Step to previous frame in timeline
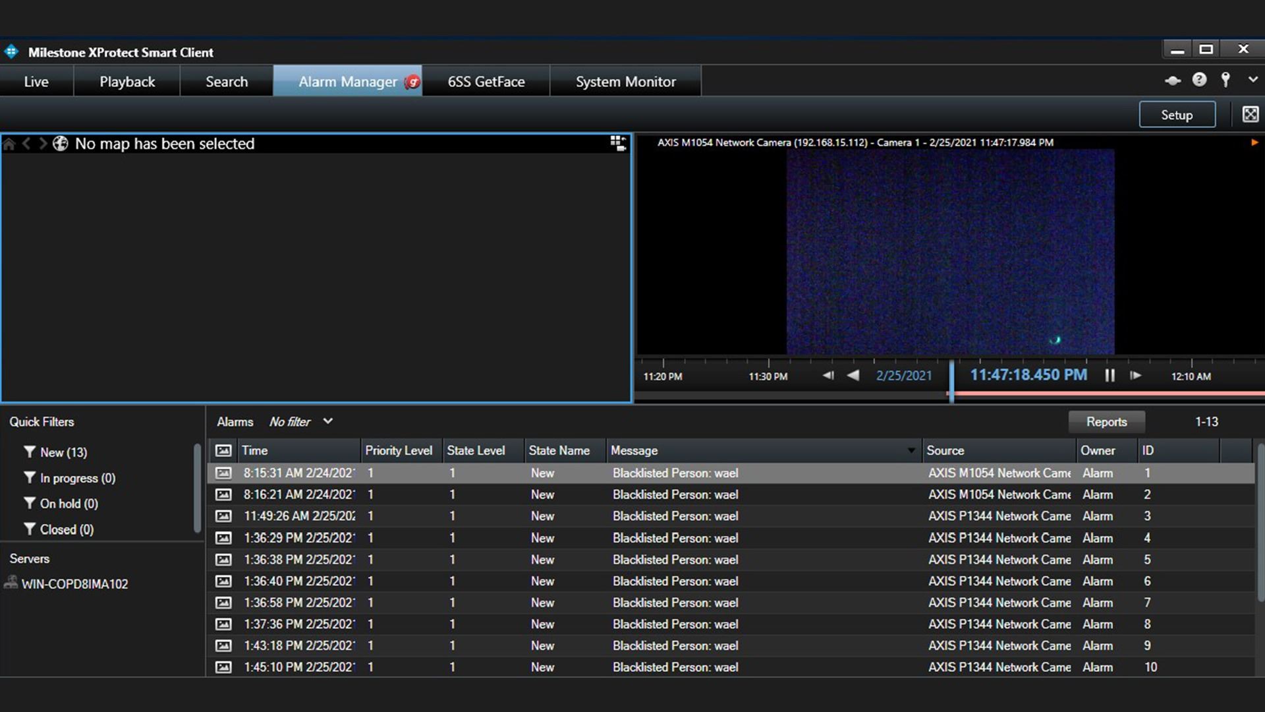The width and height of the screenshot is (1265, 712). (828, 375)
